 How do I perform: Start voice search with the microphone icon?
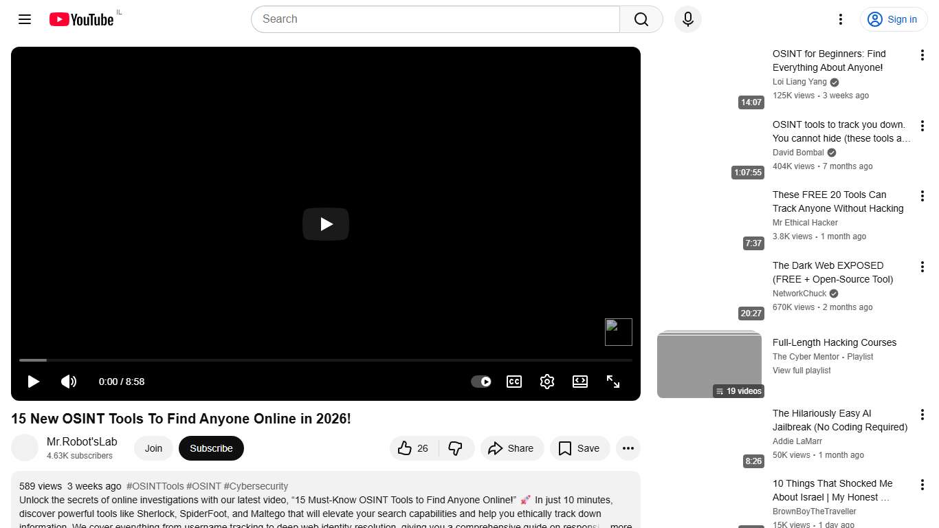(x=687, y=19)
